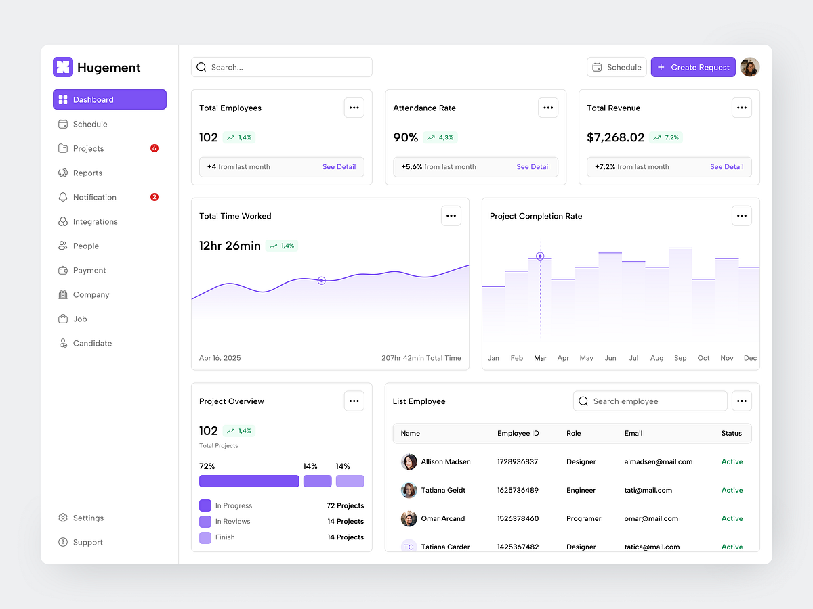Expand the Project Completion Rate options menu
The width and height of the screenshot is (813, 609).
pyautogui.click(x=741, y=215)
